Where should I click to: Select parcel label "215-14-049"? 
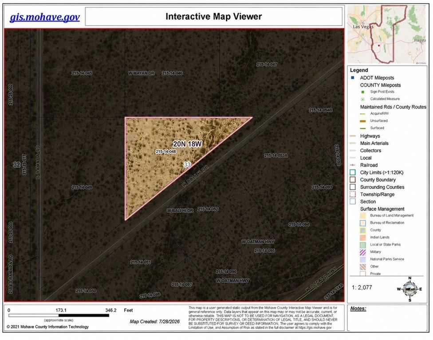tap(82, 187)
